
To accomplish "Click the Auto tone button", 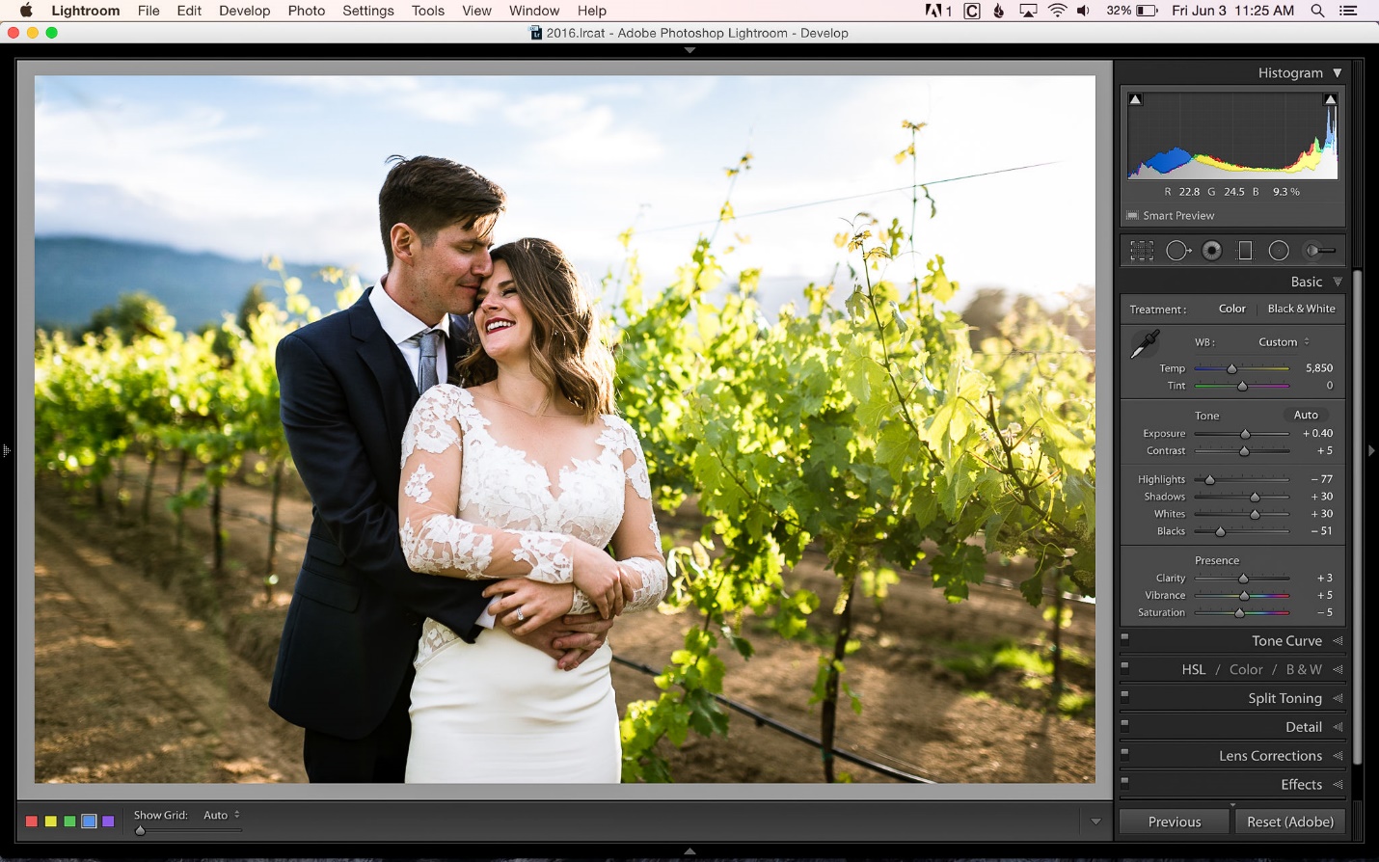I will 1306,416.
